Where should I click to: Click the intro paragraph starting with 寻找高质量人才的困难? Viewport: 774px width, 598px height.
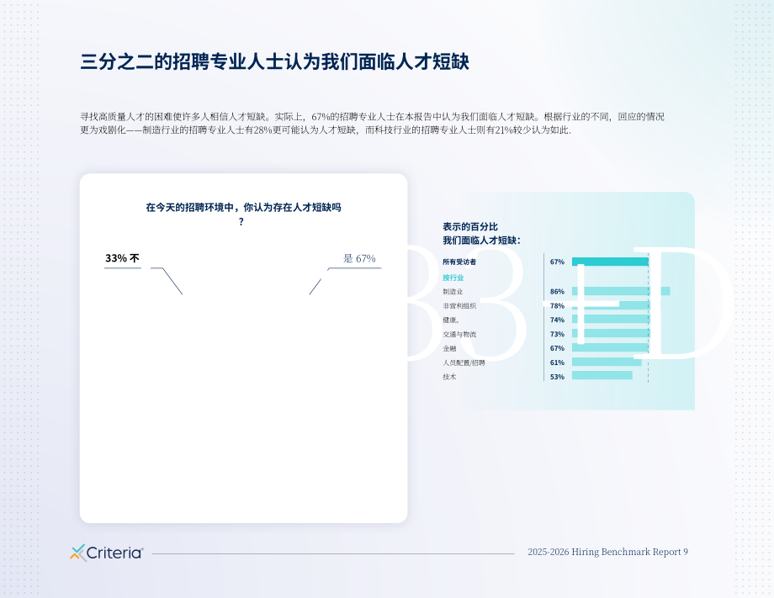tap(372, 124)
